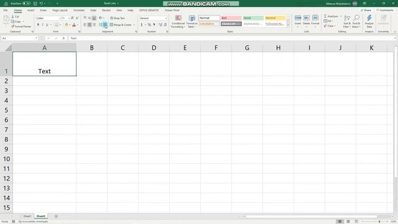The image size is (398, 224).
Task: Switch to the Insert tab
Action: pos(30,10)
